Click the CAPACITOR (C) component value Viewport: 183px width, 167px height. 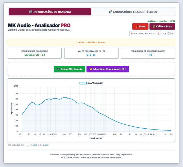[x=35, y=55]
